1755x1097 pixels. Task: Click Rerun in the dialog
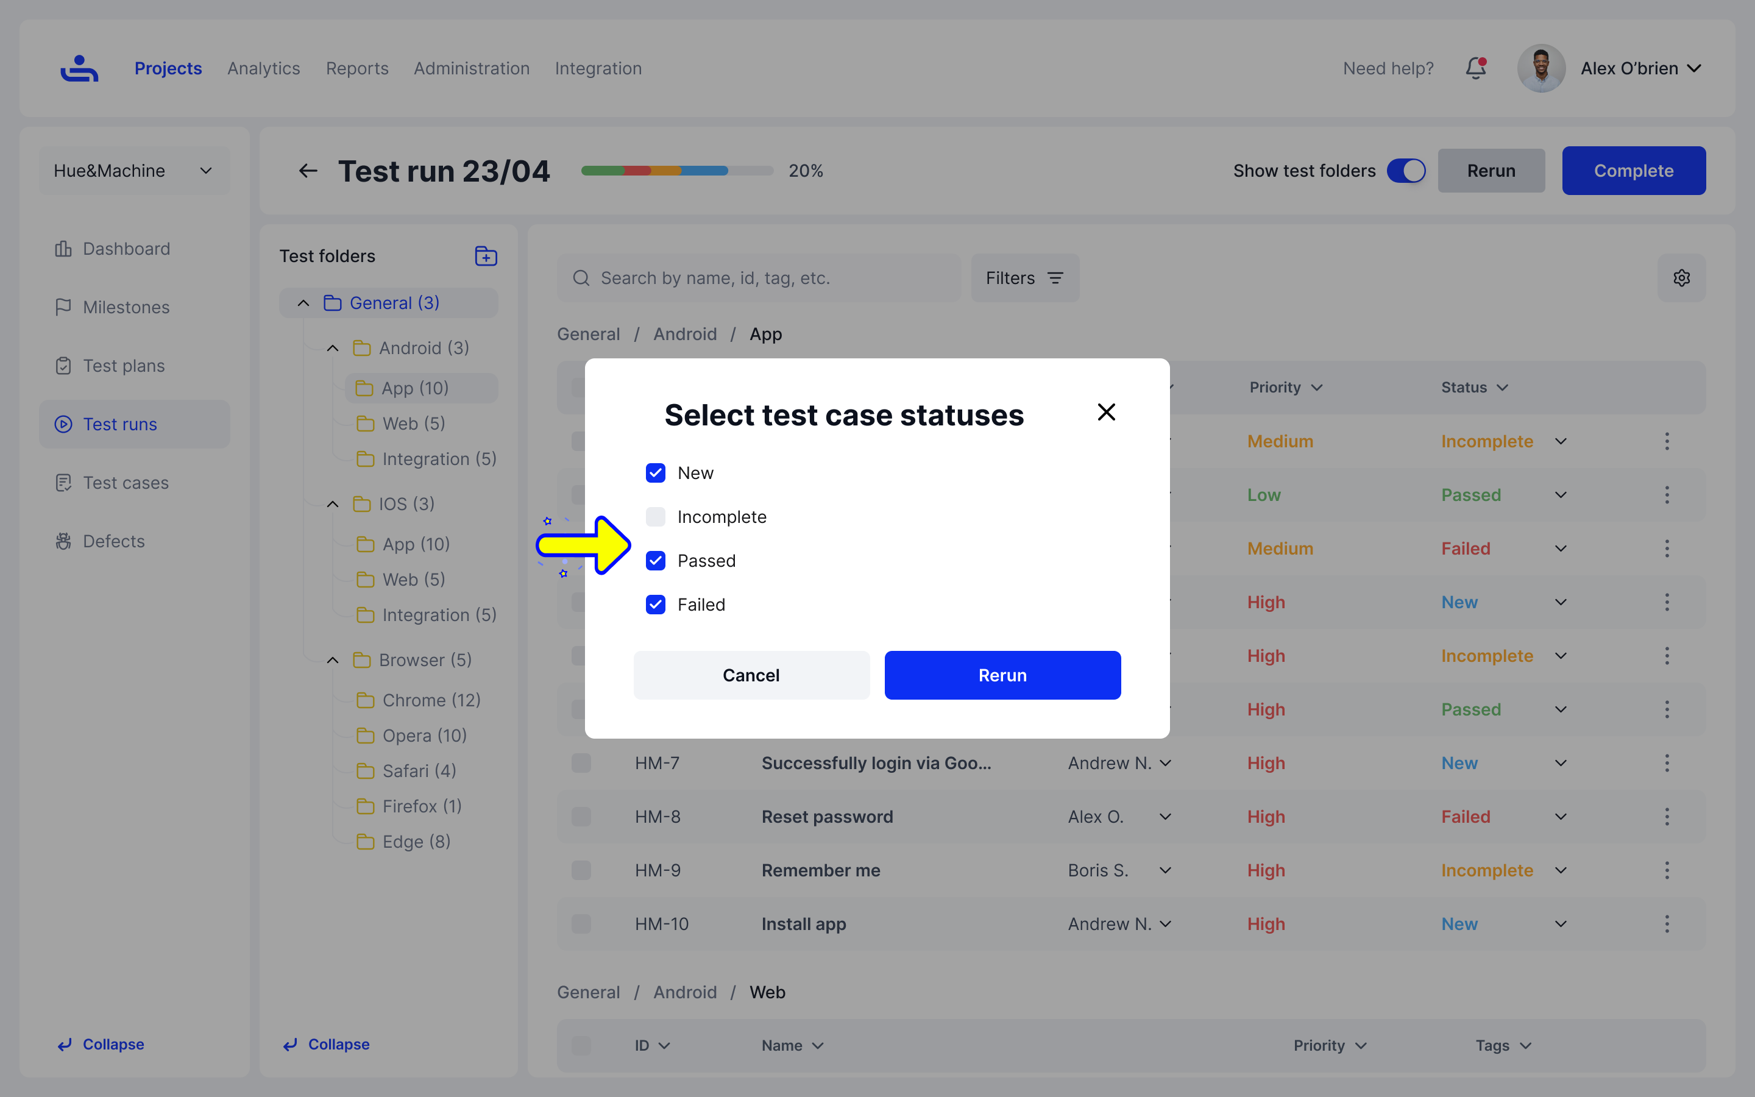coord(1002,675)
